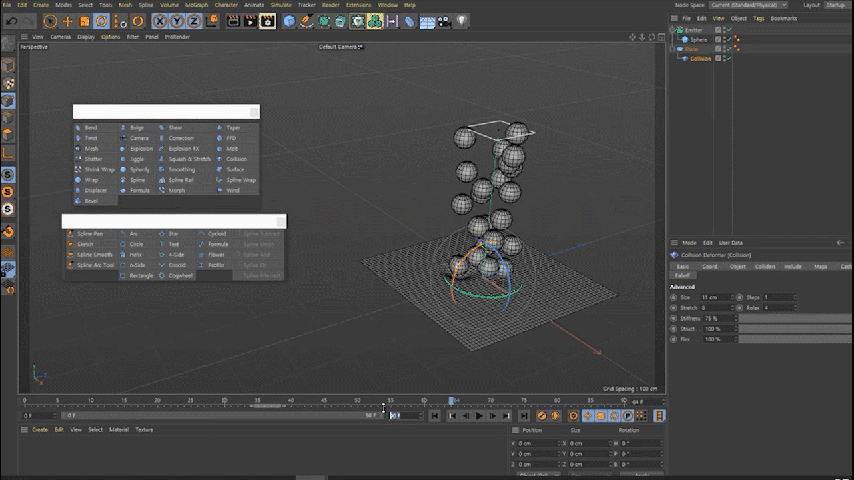Click the Light bulb object icon

point(462,21)
